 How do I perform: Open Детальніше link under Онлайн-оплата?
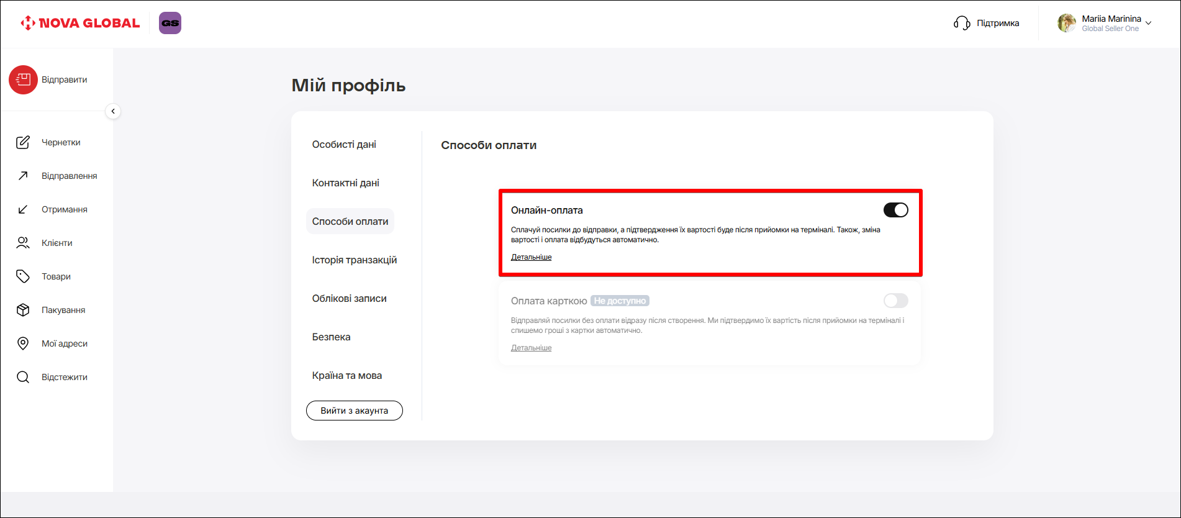pyautogui.click(x=531, y=257)
